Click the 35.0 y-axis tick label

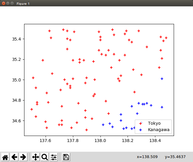[x=17, y=80]
